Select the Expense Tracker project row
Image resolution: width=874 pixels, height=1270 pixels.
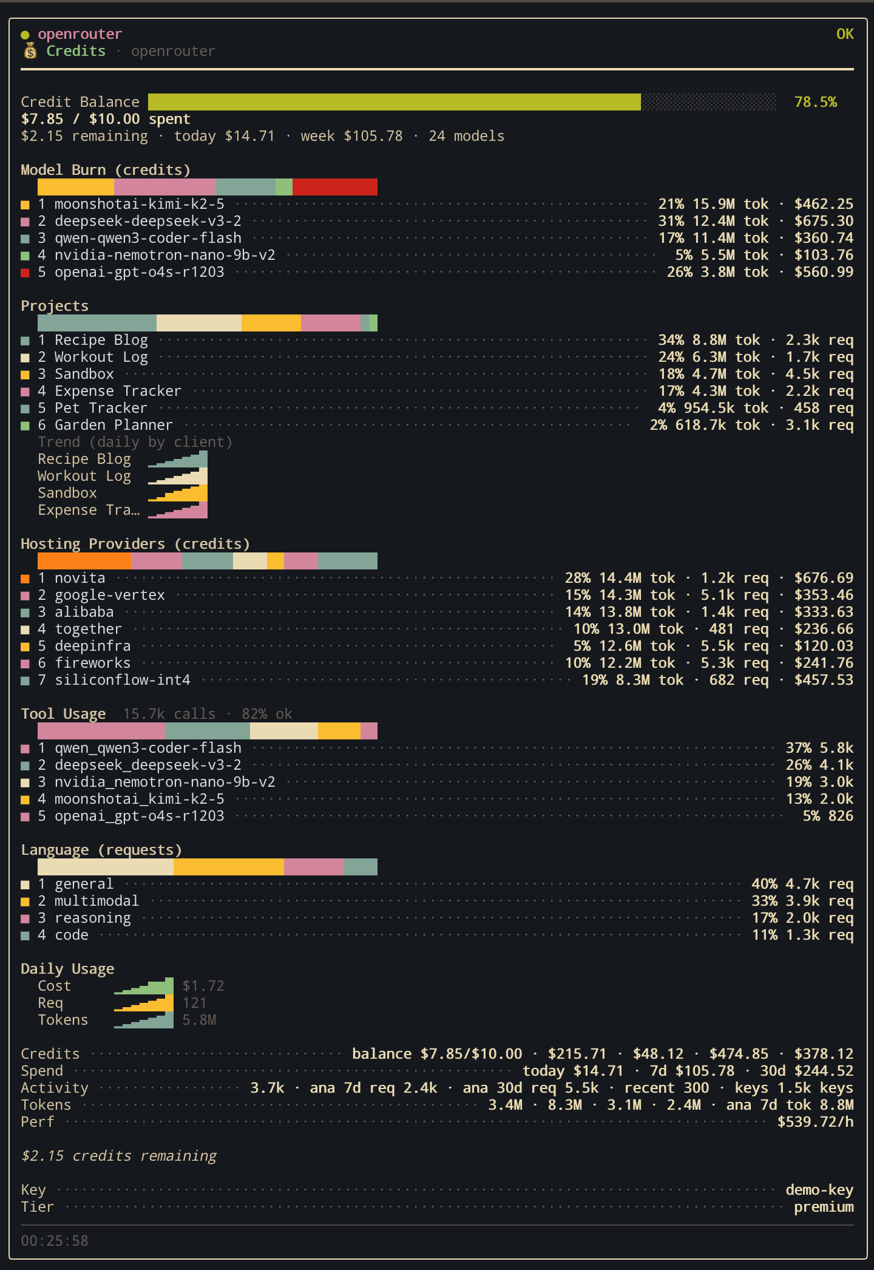click(x=437, y=391)
